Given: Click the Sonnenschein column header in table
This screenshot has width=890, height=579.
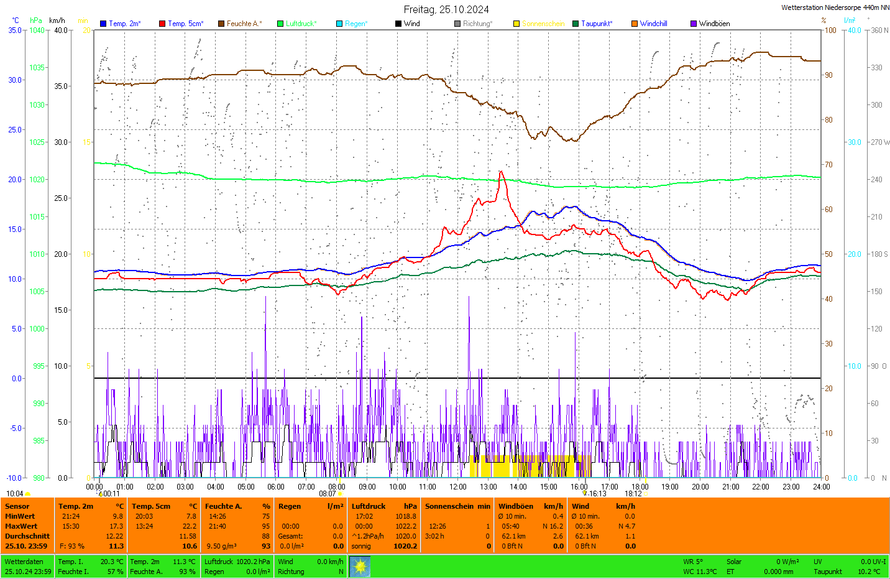Looking at the screenshot, I should click(449, 506).
